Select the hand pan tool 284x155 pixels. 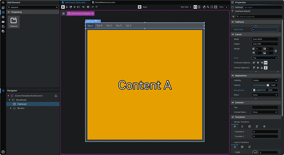[204, 7]
